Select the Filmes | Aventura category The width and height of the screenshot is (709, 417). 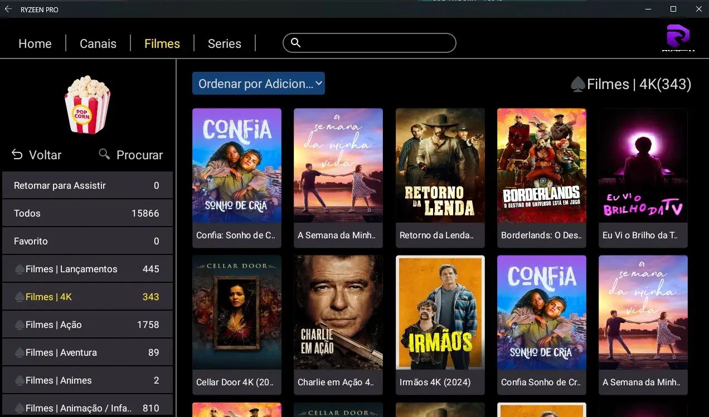(x=88, y=352)
